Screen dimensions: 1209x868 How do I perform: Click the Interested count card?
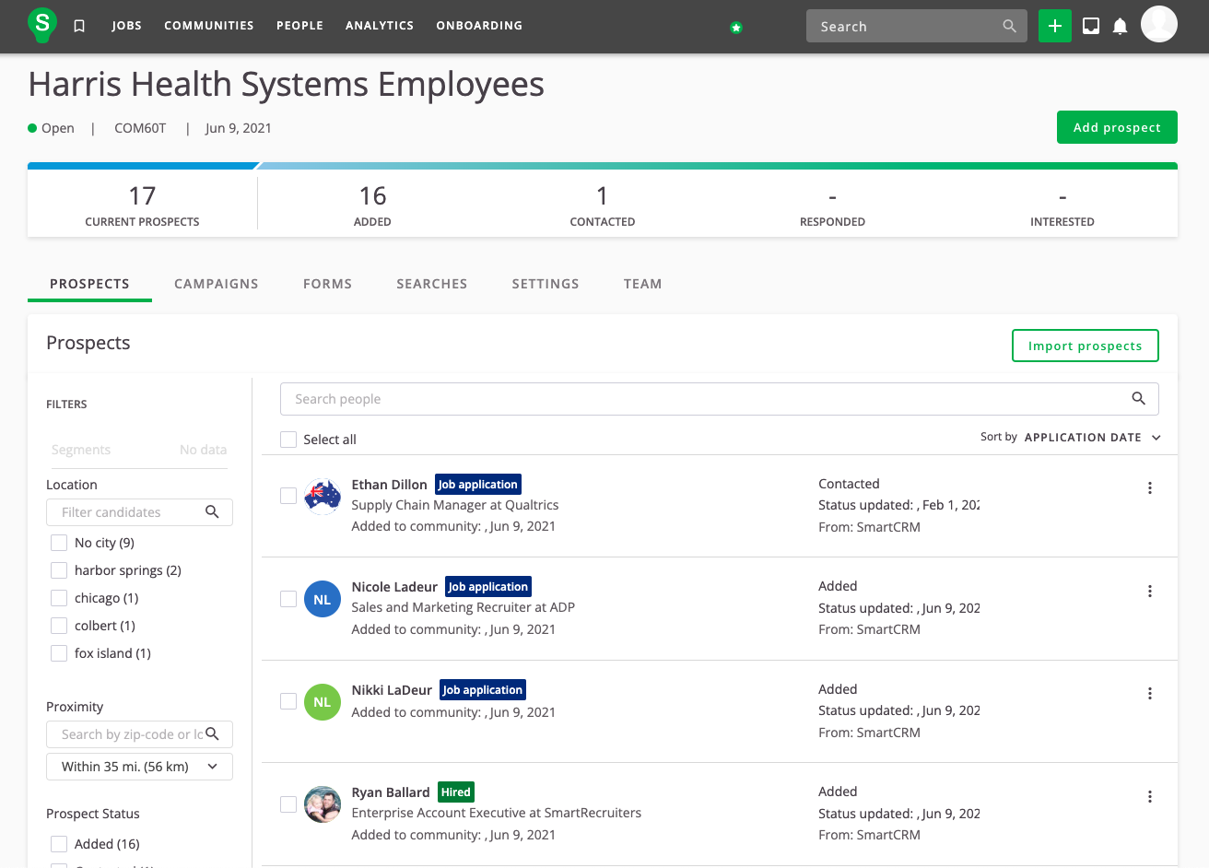1062,205
